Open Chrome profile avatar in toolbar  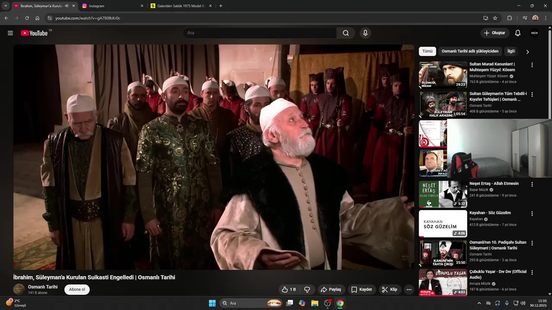coord(535,18)
